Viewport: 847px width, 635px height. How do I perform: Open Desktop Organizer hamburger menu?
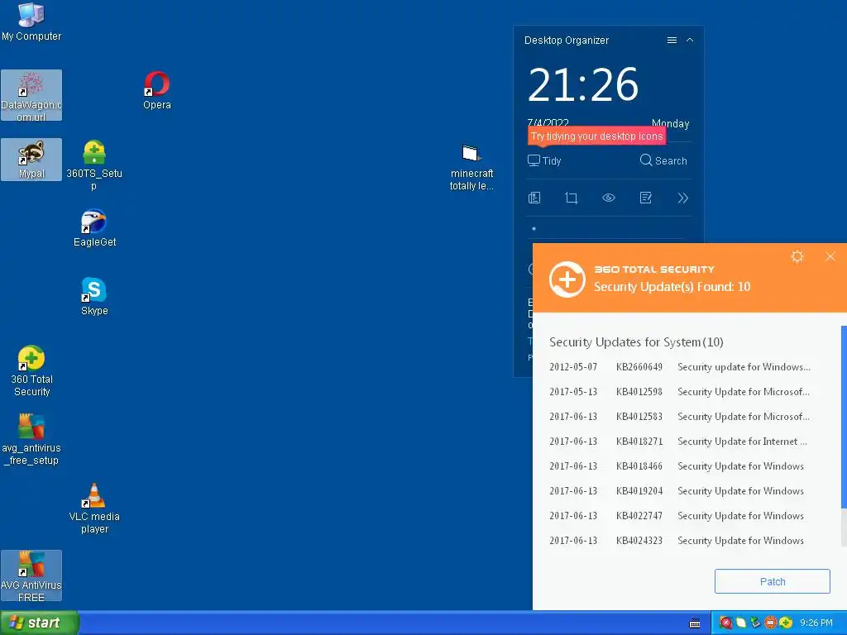672,40
